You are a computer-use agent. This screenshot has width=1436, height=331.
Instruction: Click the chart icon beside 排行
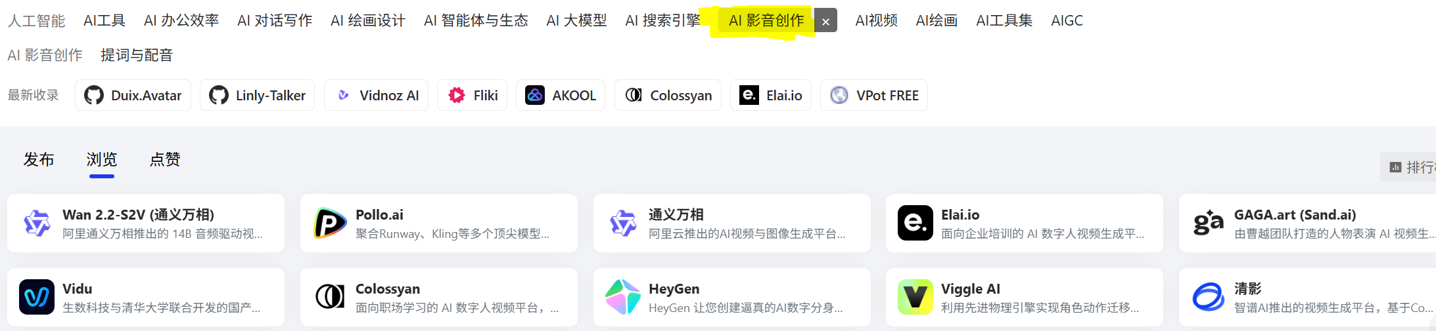pos(1396,168)
